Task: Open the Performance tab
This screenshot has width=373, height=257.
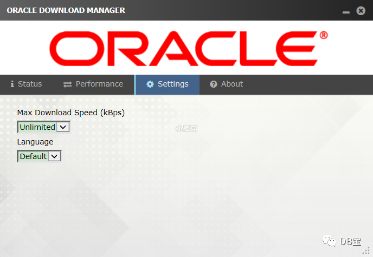Action: (93, 84)
